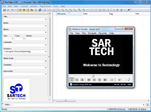Close the tag panel with x button

[50, 13]
